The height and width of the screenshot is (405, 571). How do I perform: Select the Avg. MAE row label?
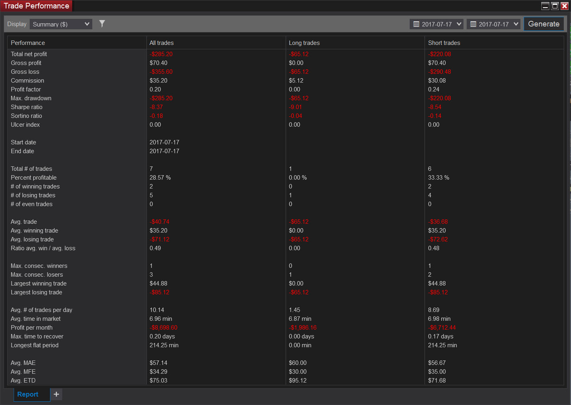[x=23, y=363]
